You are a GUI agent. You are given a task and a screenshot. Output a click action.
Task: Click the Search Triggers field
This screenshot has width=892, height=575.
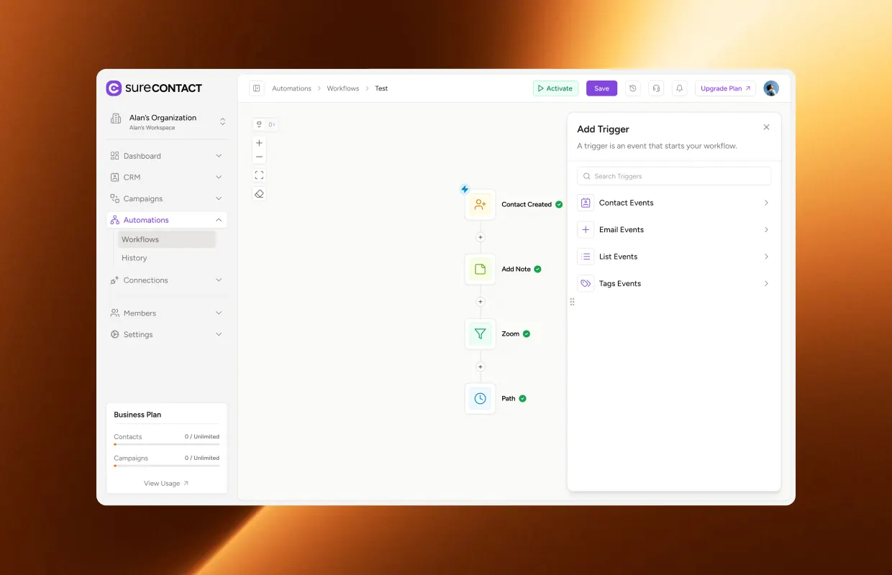(674, 176)
